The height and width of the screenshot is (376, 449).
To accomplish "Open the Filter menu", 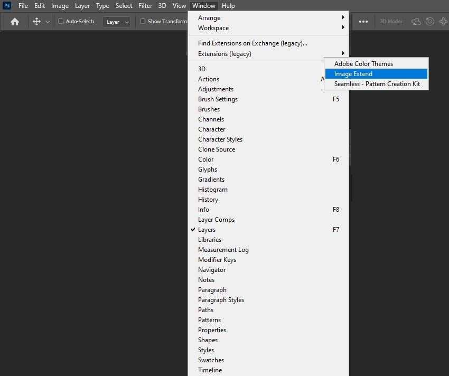I will tap(145, 6).
